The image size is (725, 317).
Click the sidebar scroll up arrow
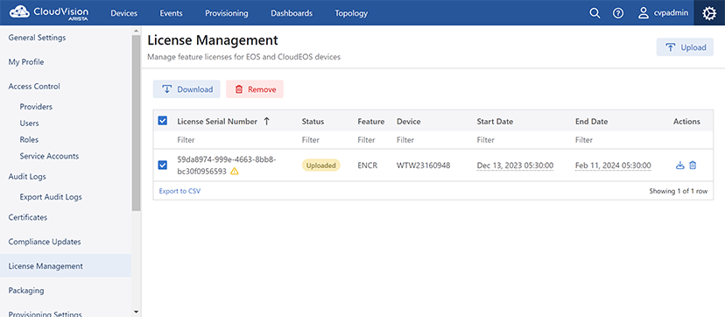click(x=136, y=31)
